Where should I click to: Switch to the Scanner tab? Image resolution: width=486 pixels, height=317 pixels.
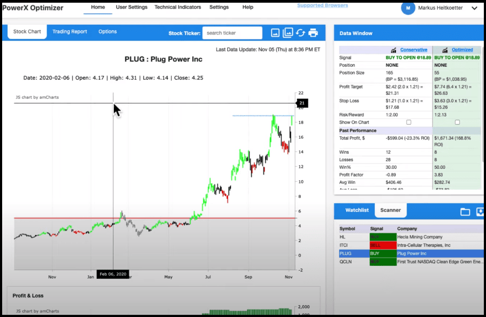[390, 210]
